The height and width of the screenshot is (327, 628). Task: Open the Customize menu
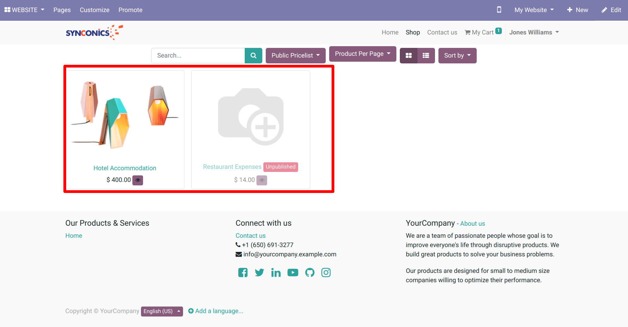pyautogui.click(x=94, y=10)
